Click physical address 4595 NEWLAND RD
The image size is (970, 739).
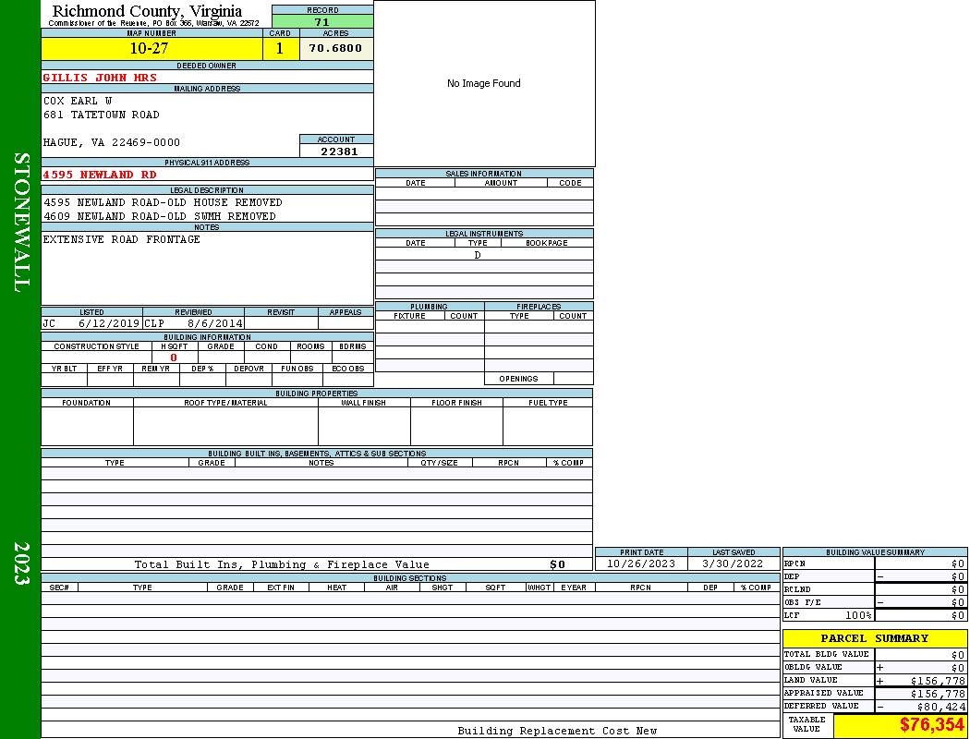100,175
